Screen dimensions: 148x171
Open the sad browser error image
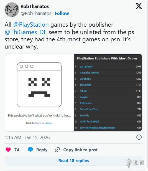pyautogui.click(x=39, y=92)
